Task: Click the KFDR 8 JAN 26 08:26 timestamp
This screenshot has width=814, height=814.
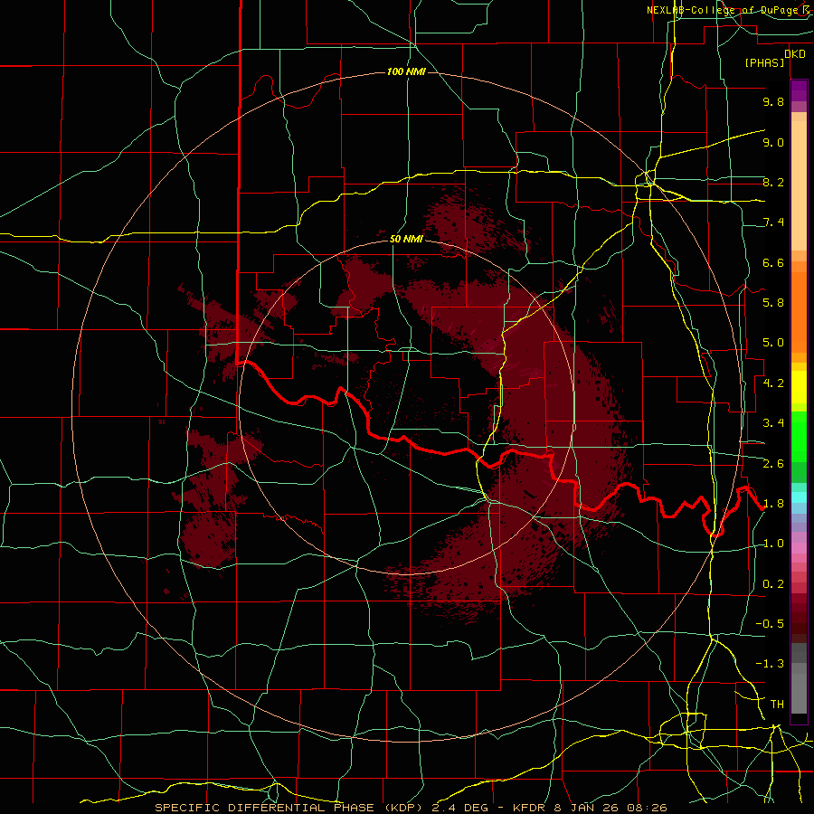Action: (591, 808)
